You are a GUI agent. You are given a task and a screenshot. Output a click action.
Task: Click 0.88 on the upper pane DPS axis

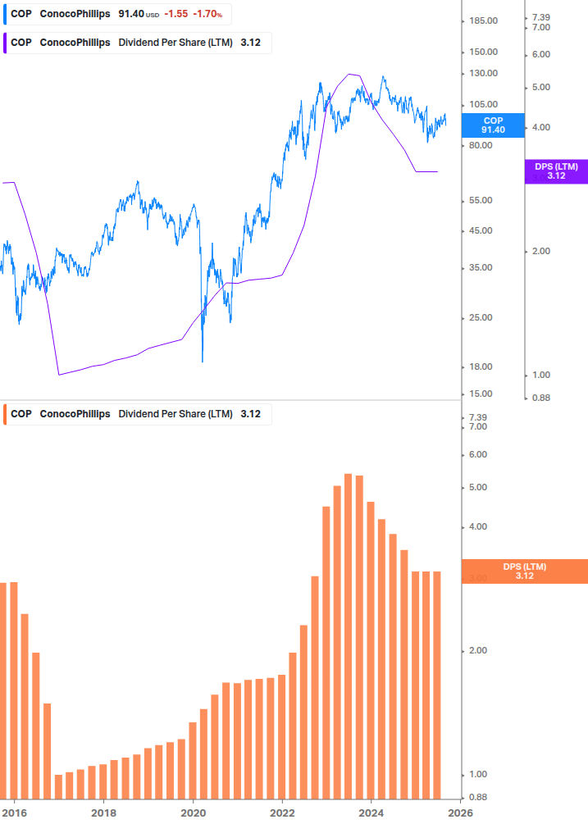tap(541, 398)
